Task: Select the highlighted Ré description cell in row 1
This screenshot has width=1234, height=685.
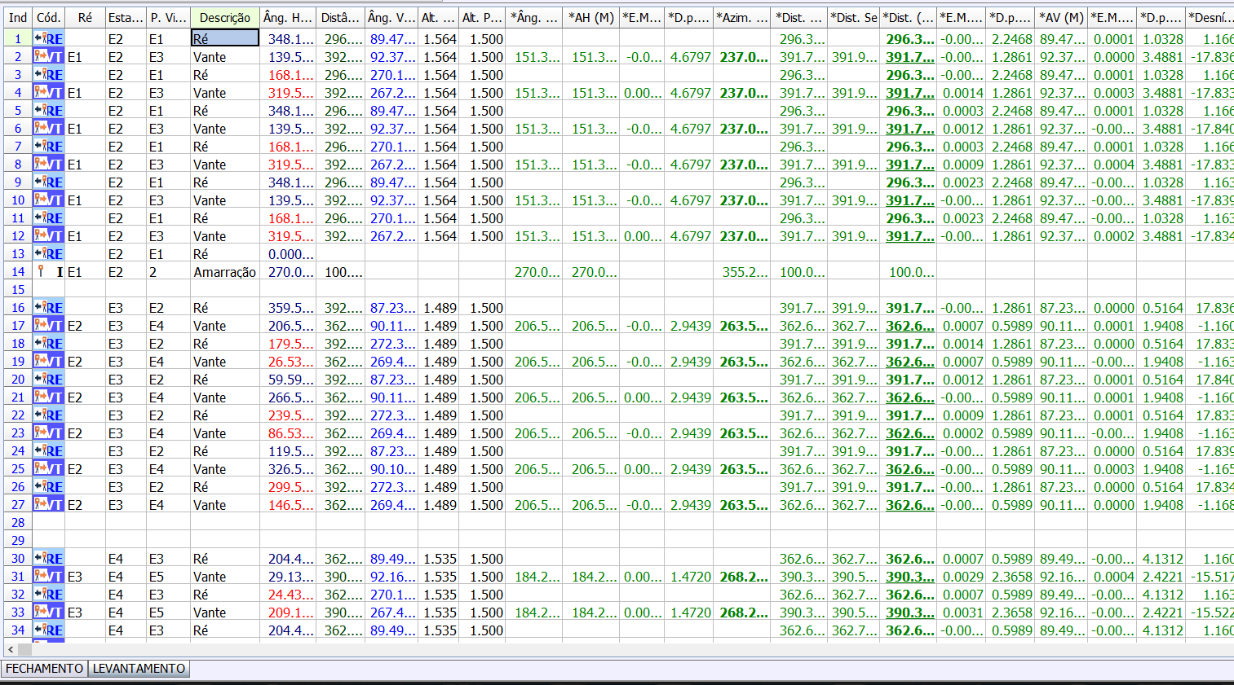Action: coord(224,38)
